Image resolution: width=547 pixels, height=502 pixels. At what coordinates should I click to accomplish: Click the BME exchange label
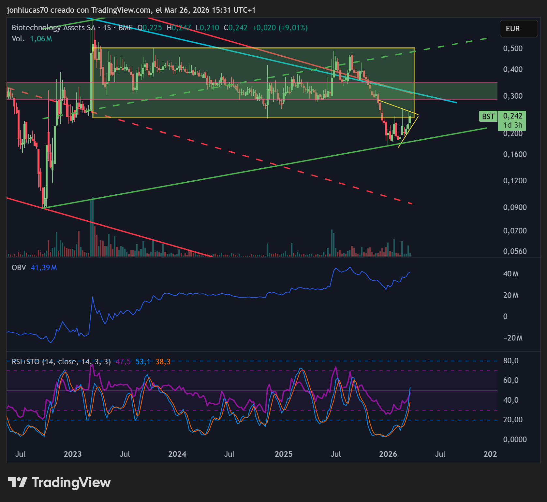[x=126, y=28]
